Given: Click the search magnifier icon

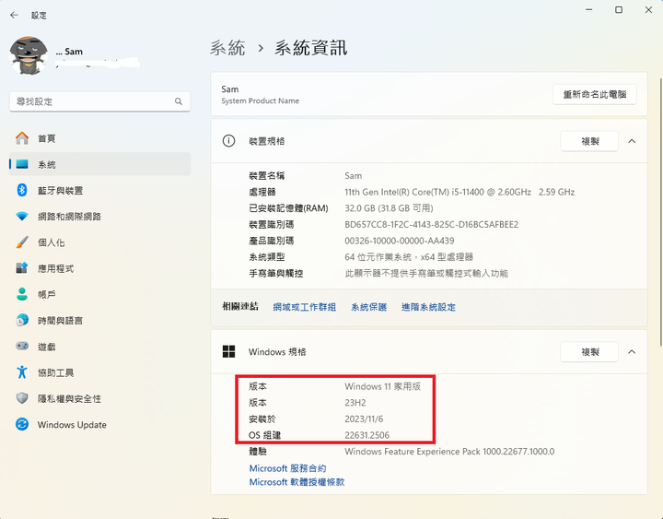Looking at the screenshot, I should coord(179,101).
